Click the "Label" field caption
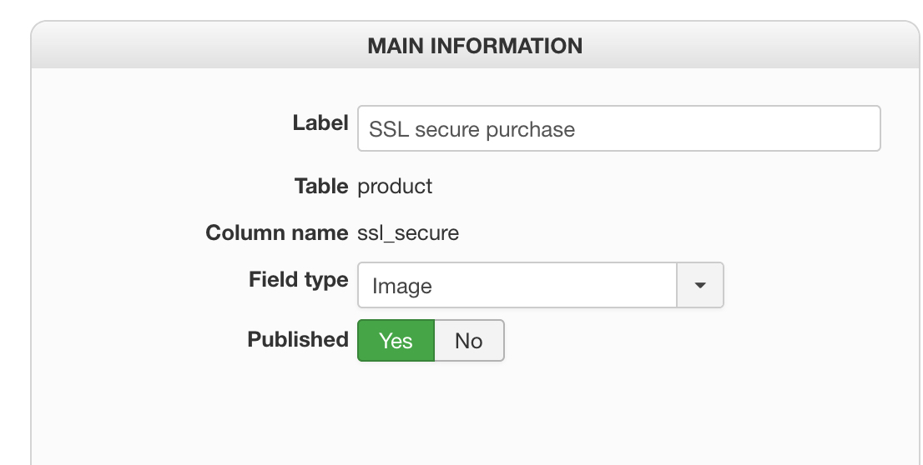 pos(320,123)
